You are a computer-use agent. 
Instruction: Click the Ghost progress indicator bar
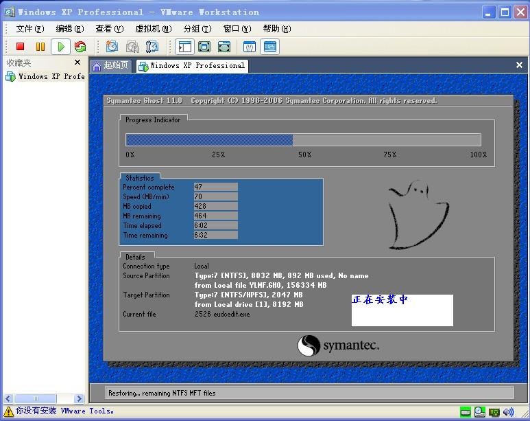click(303, 140)
